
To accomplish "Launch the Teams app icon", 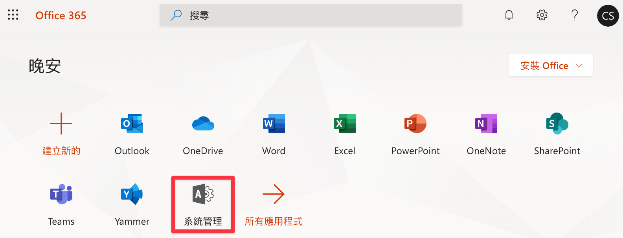I will click(x=61, y=194).
